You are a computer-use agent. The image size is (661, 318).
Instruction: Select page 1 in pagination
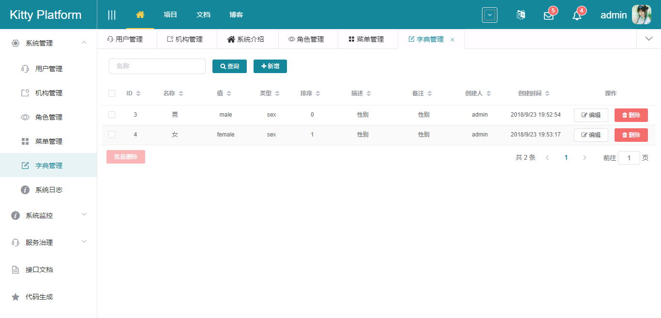point(566,158)
